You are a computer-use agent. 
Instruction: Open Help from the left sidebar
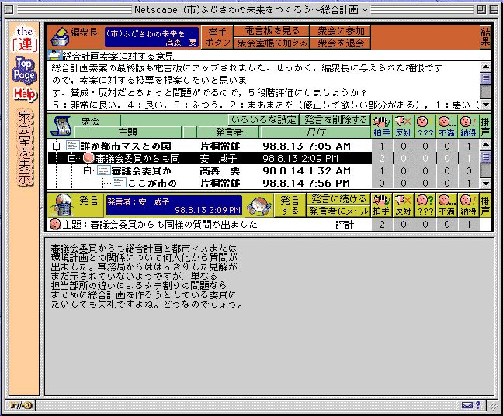(24, 95)
